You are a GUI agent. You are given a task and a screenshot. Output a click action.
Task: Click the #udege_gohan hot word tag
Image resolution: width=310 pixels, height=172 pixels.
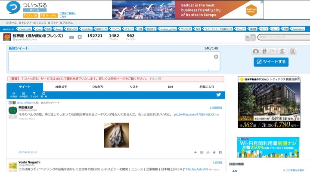167,29
